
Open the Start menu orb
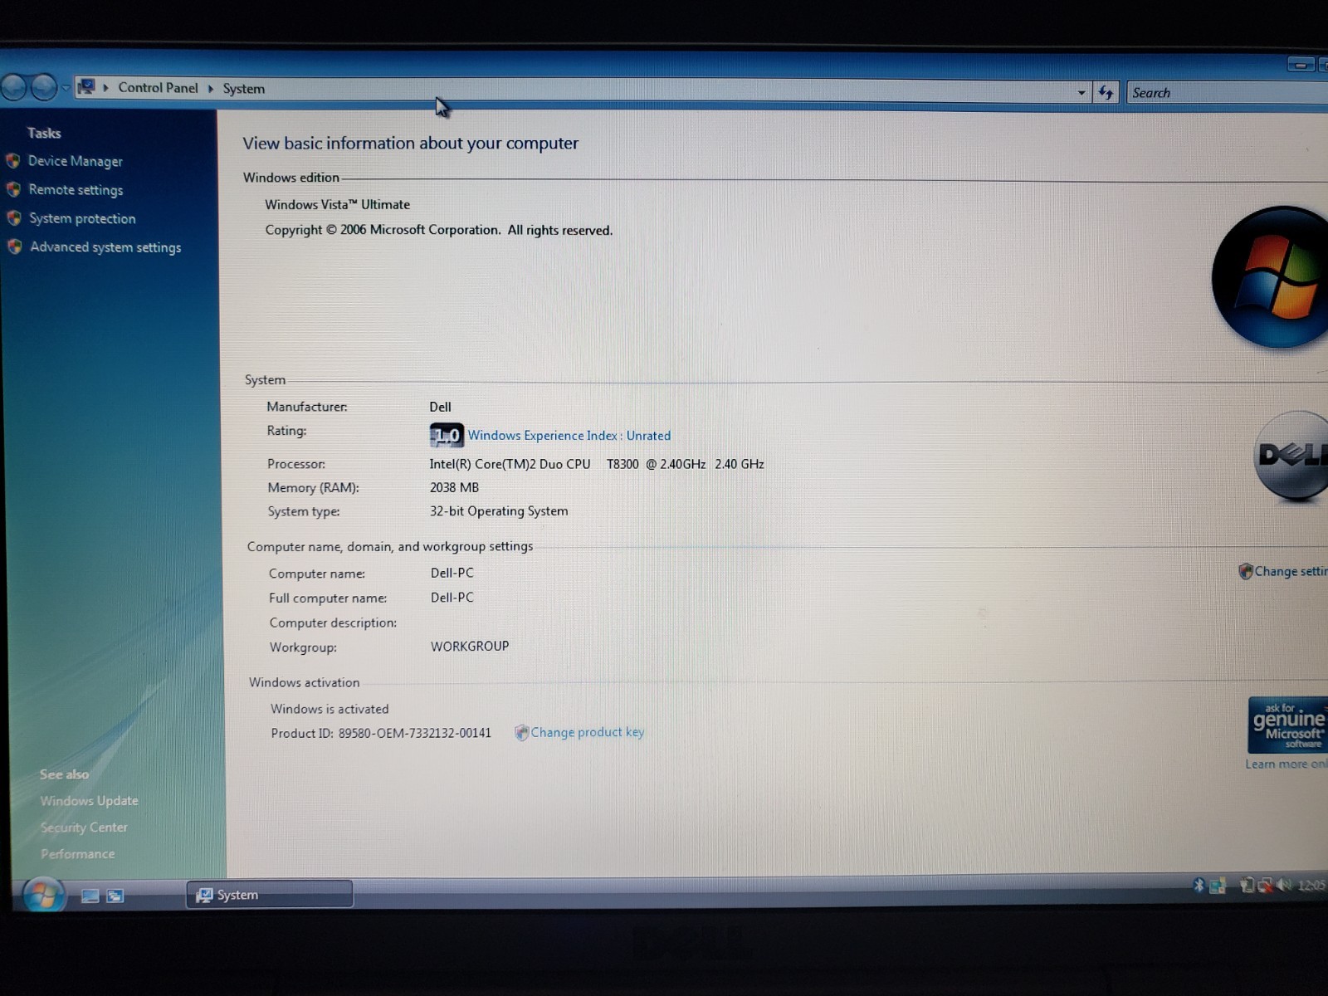coord(43,895)
